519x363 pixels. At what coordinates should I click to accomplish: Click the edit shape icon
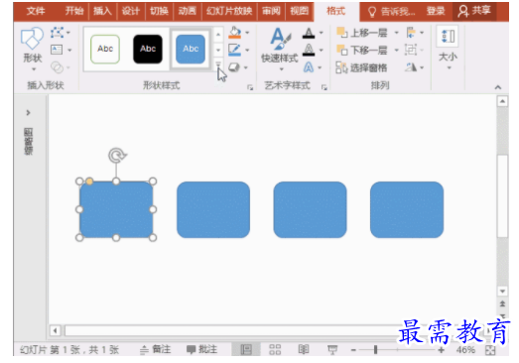[x=58, y=33]
